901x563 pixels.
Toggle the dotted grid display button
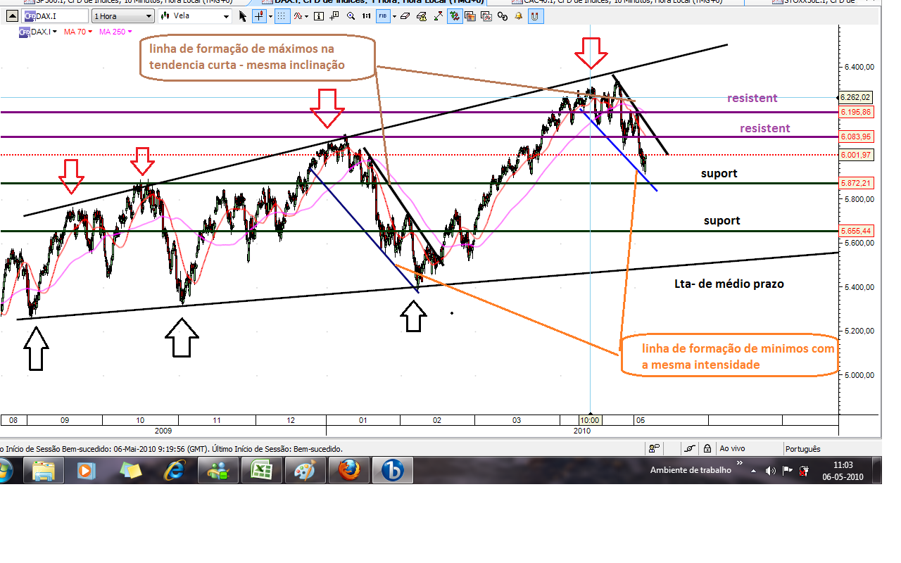click(282, 16)
